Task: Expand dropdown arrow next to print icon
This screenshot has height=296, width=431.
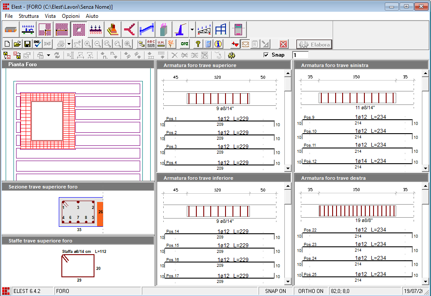Action: [69, 44]
